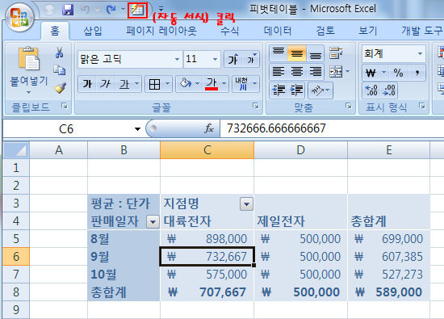Select middle vertical align icon
Image resolution: width=444 pixels, height=319 pixels.
(x=297, y=53)
